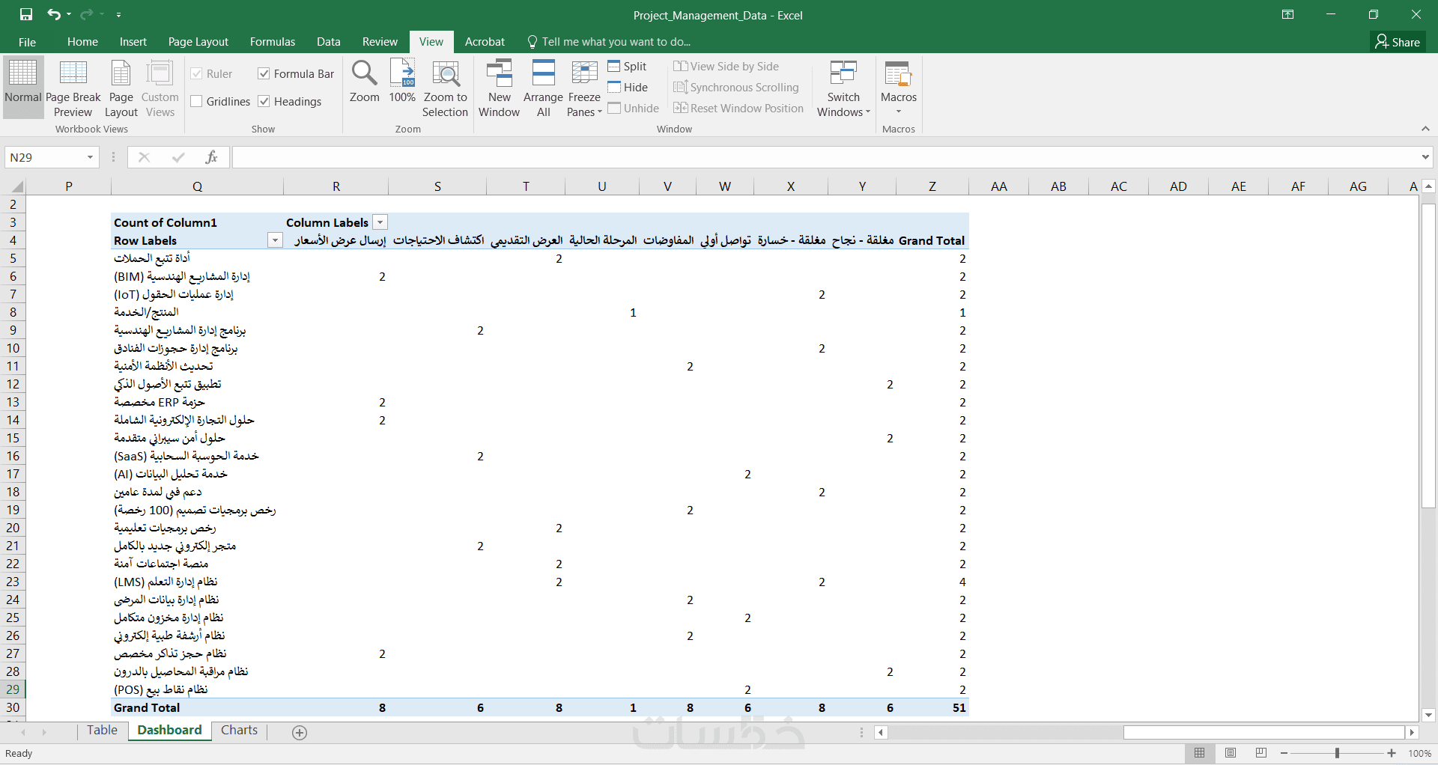Go to Page Layout ribbon tab
The height and width of the screenshot is (765, 1438).
pyautogui.click(x=198, y=42)
